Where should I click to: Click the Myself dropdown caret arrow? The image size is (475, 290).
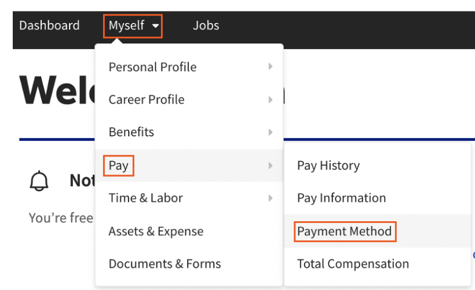(155, 26)
